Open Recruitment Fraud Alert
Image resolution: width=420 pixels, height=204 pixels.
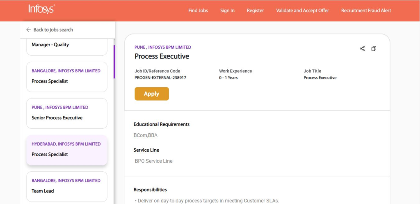[x=366, y=11]
